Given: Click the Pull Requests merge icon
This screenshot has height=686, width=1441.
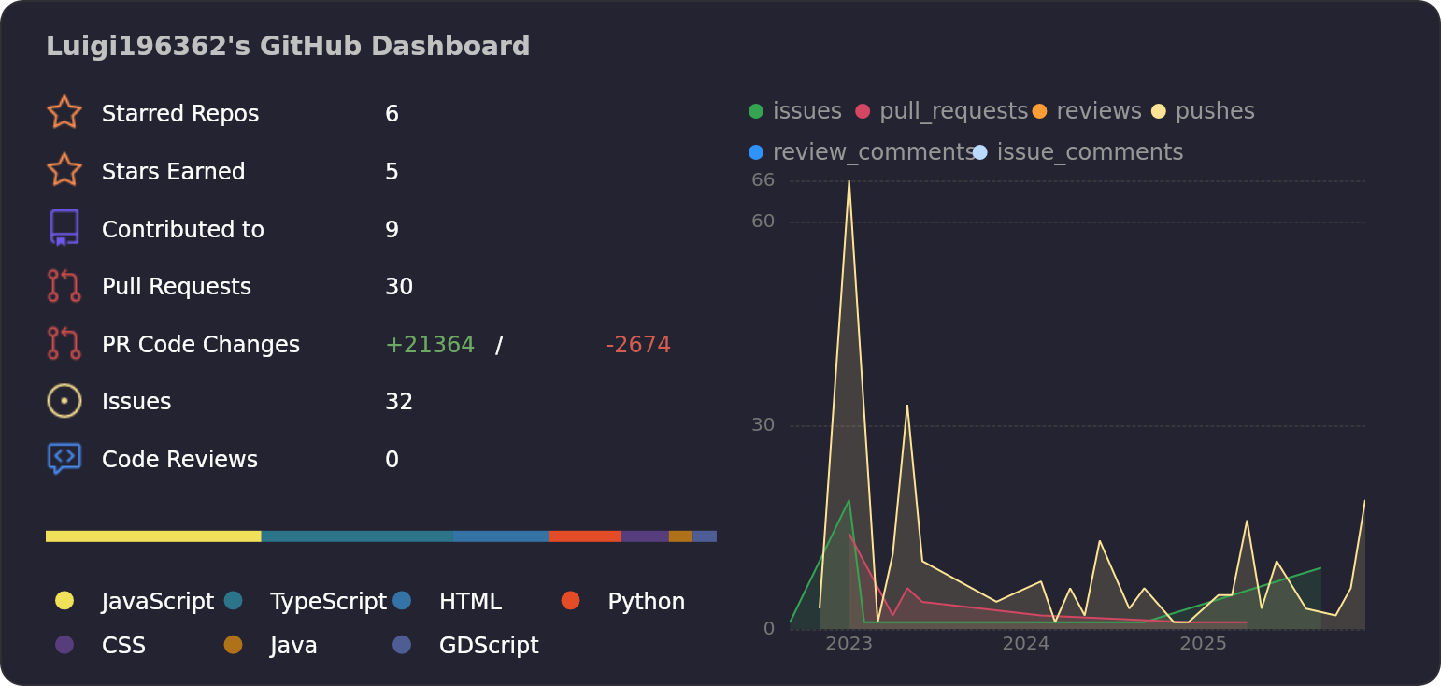Looking at the screenshot, I should [64, 286].
